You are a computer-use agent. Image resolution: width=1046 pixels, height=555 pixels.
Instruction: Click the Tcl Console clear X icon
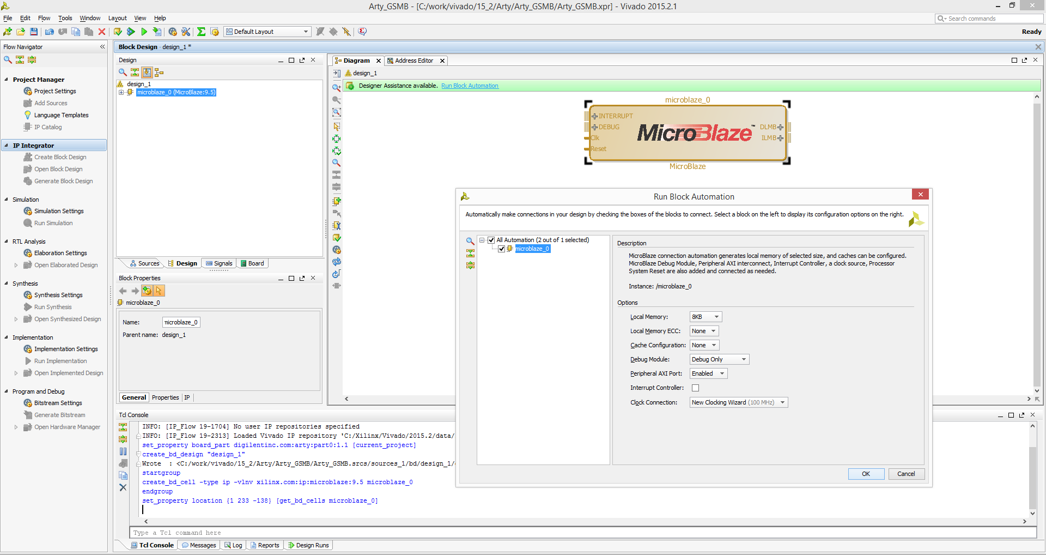[x=123, y=487]
